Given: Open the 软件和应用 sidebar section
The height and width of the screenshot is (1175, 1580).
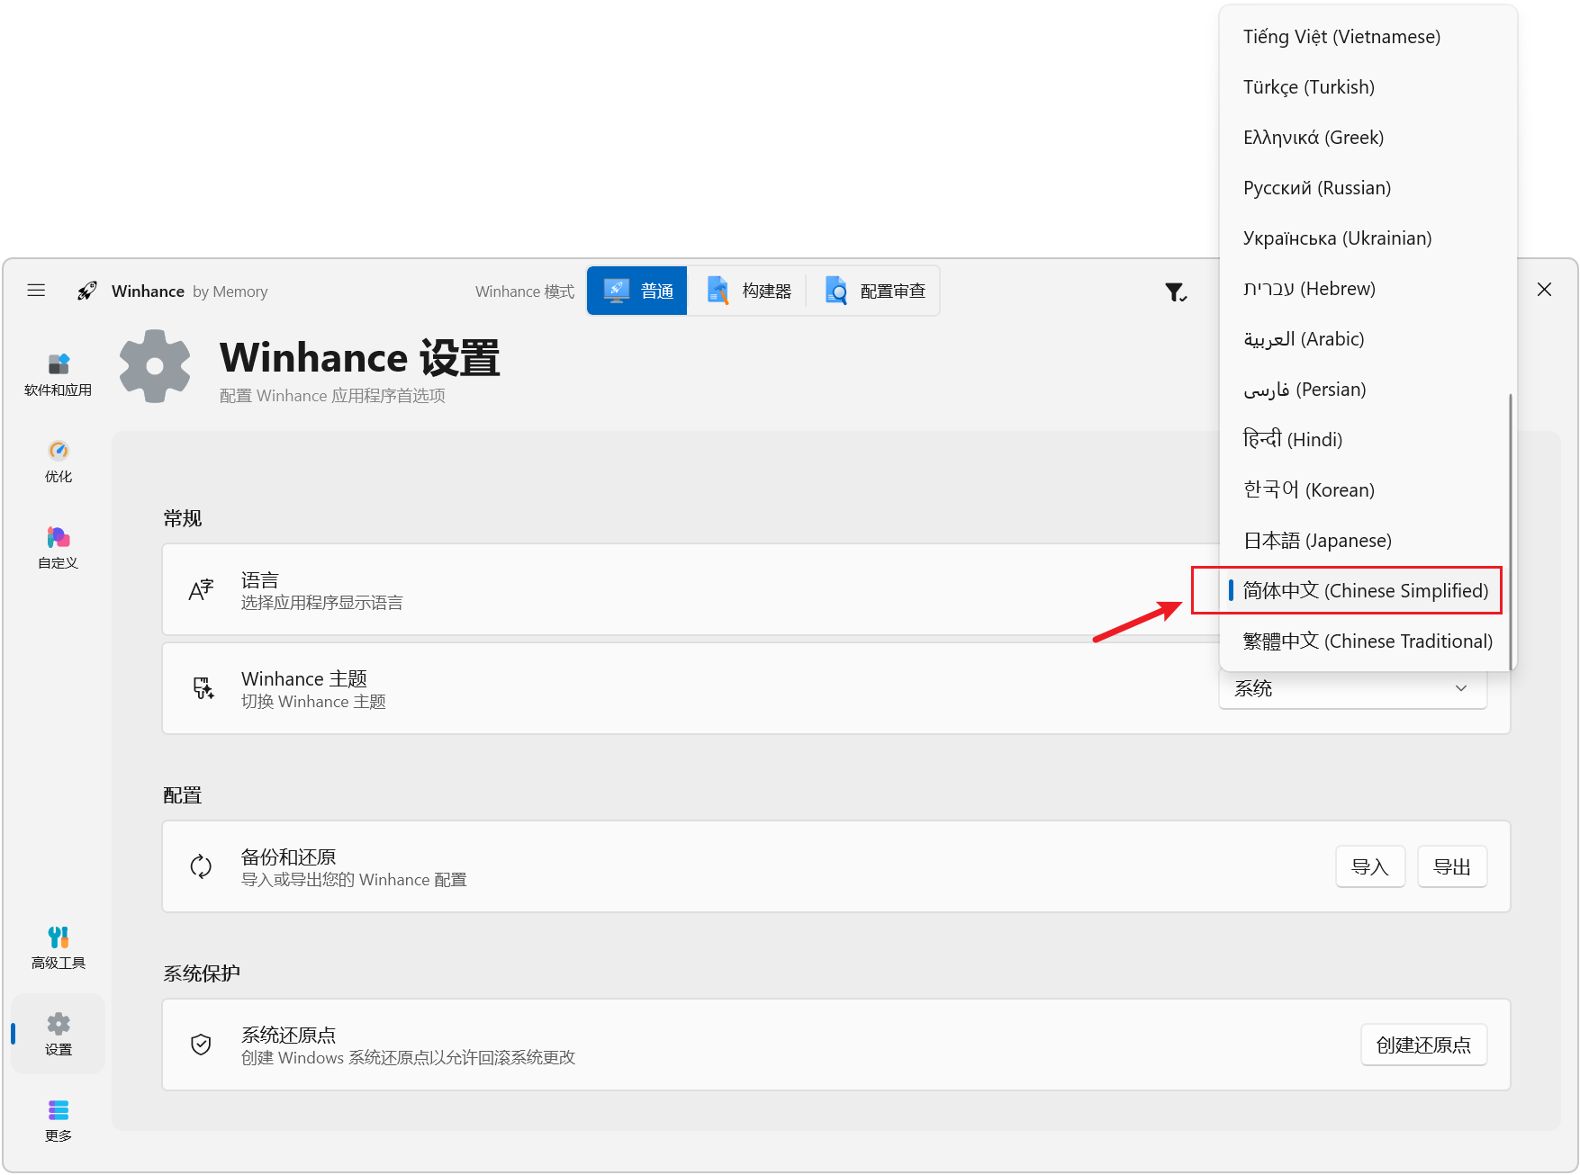Looking at the screenshot, I should point(59,375).
